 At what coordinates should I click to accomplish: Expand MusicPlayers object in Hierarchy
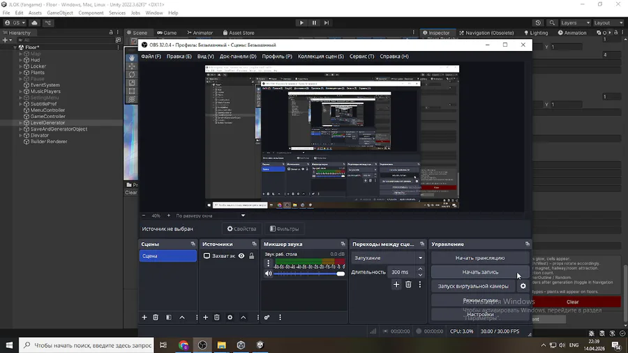20,91
